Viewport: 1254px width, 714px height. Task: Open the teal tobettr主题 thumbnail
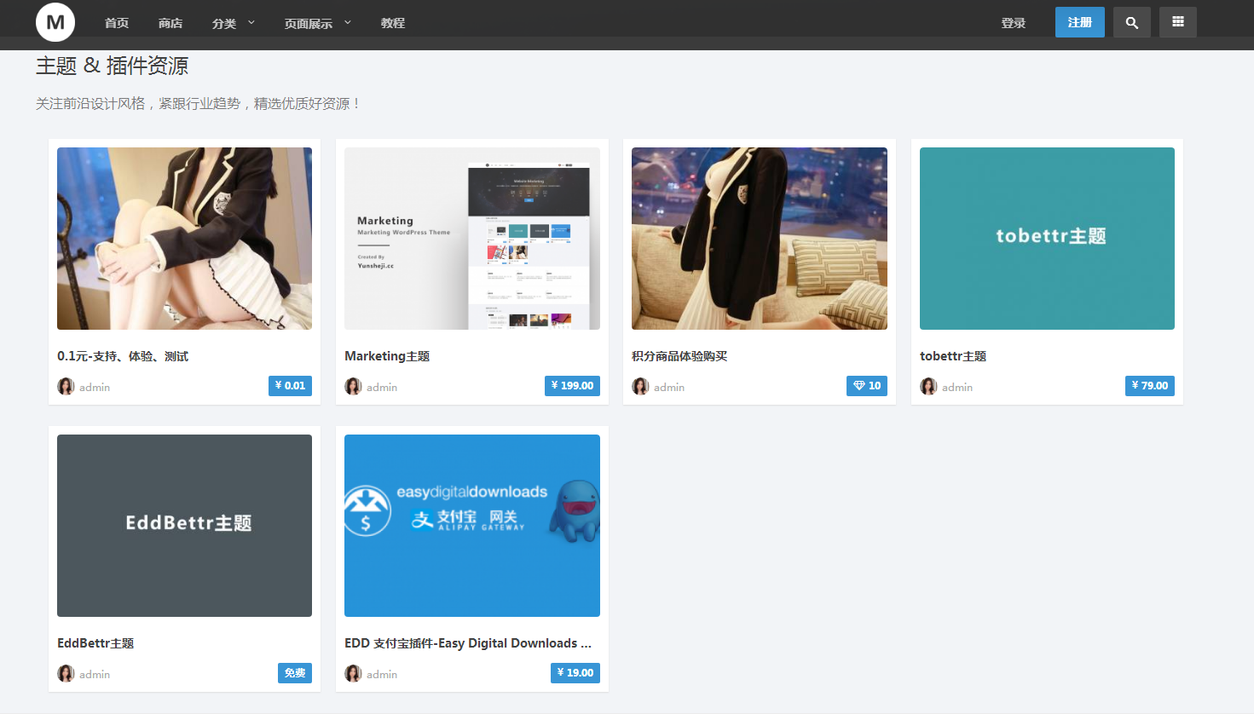[x=1047, y=239]
